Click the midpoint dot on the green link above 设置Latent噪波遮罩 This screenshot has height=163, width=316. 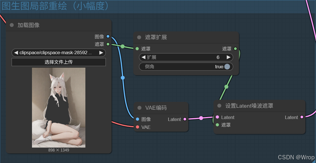tap(226, 87)
